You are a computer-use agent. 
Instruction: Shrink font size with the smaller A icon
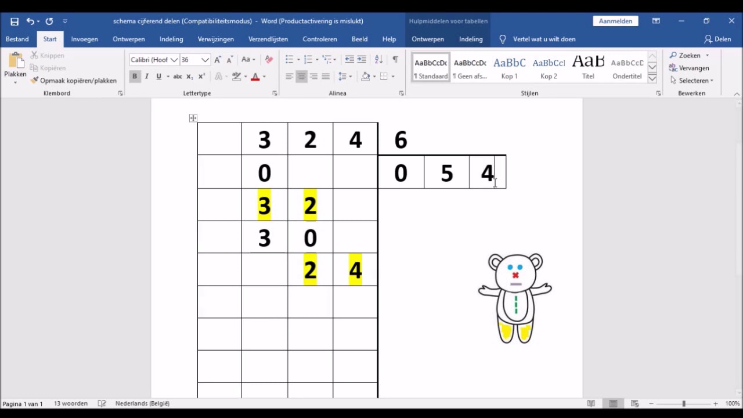(230, 60)
